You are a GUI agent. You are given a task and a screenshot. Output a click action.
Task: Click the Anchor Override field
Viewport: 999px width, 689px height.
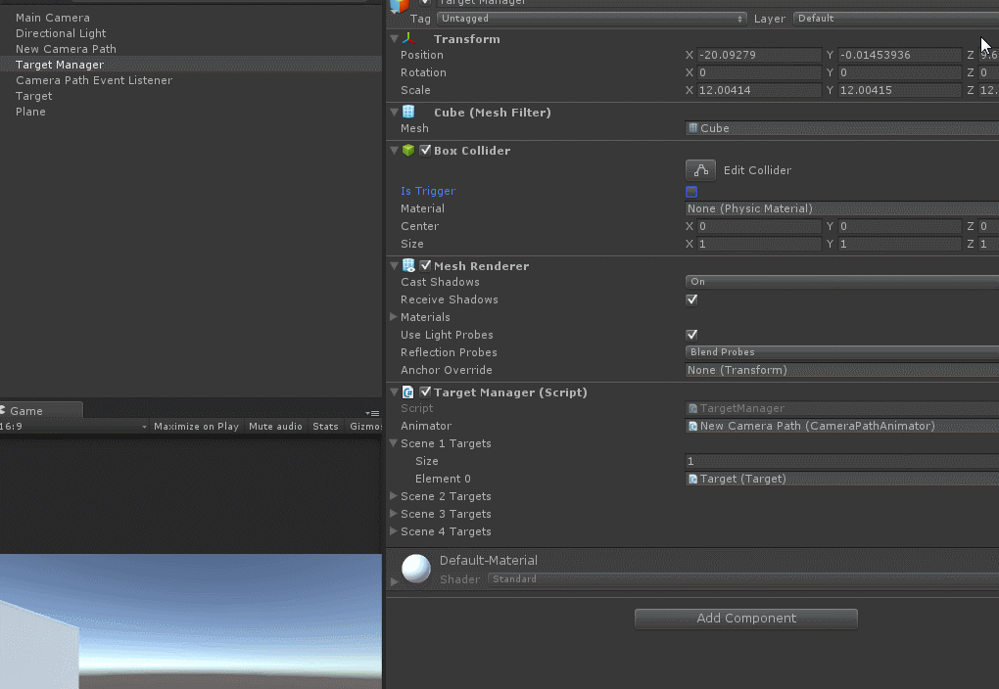click(841, 370)
